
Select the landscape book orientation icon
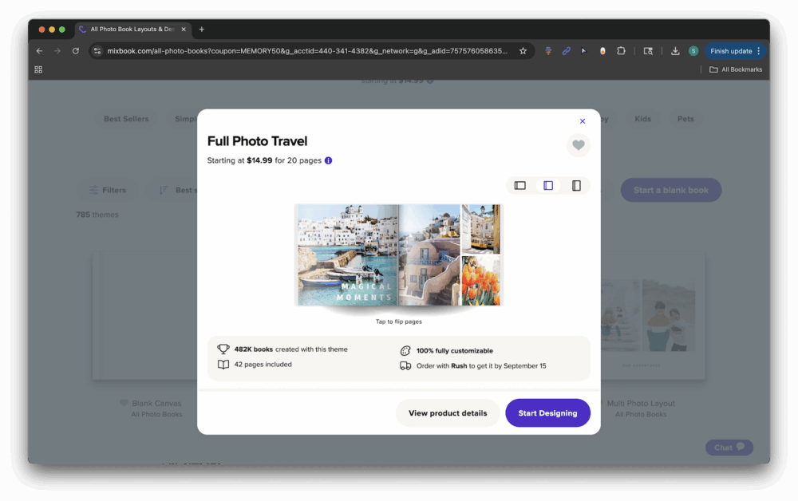(519, 186)
